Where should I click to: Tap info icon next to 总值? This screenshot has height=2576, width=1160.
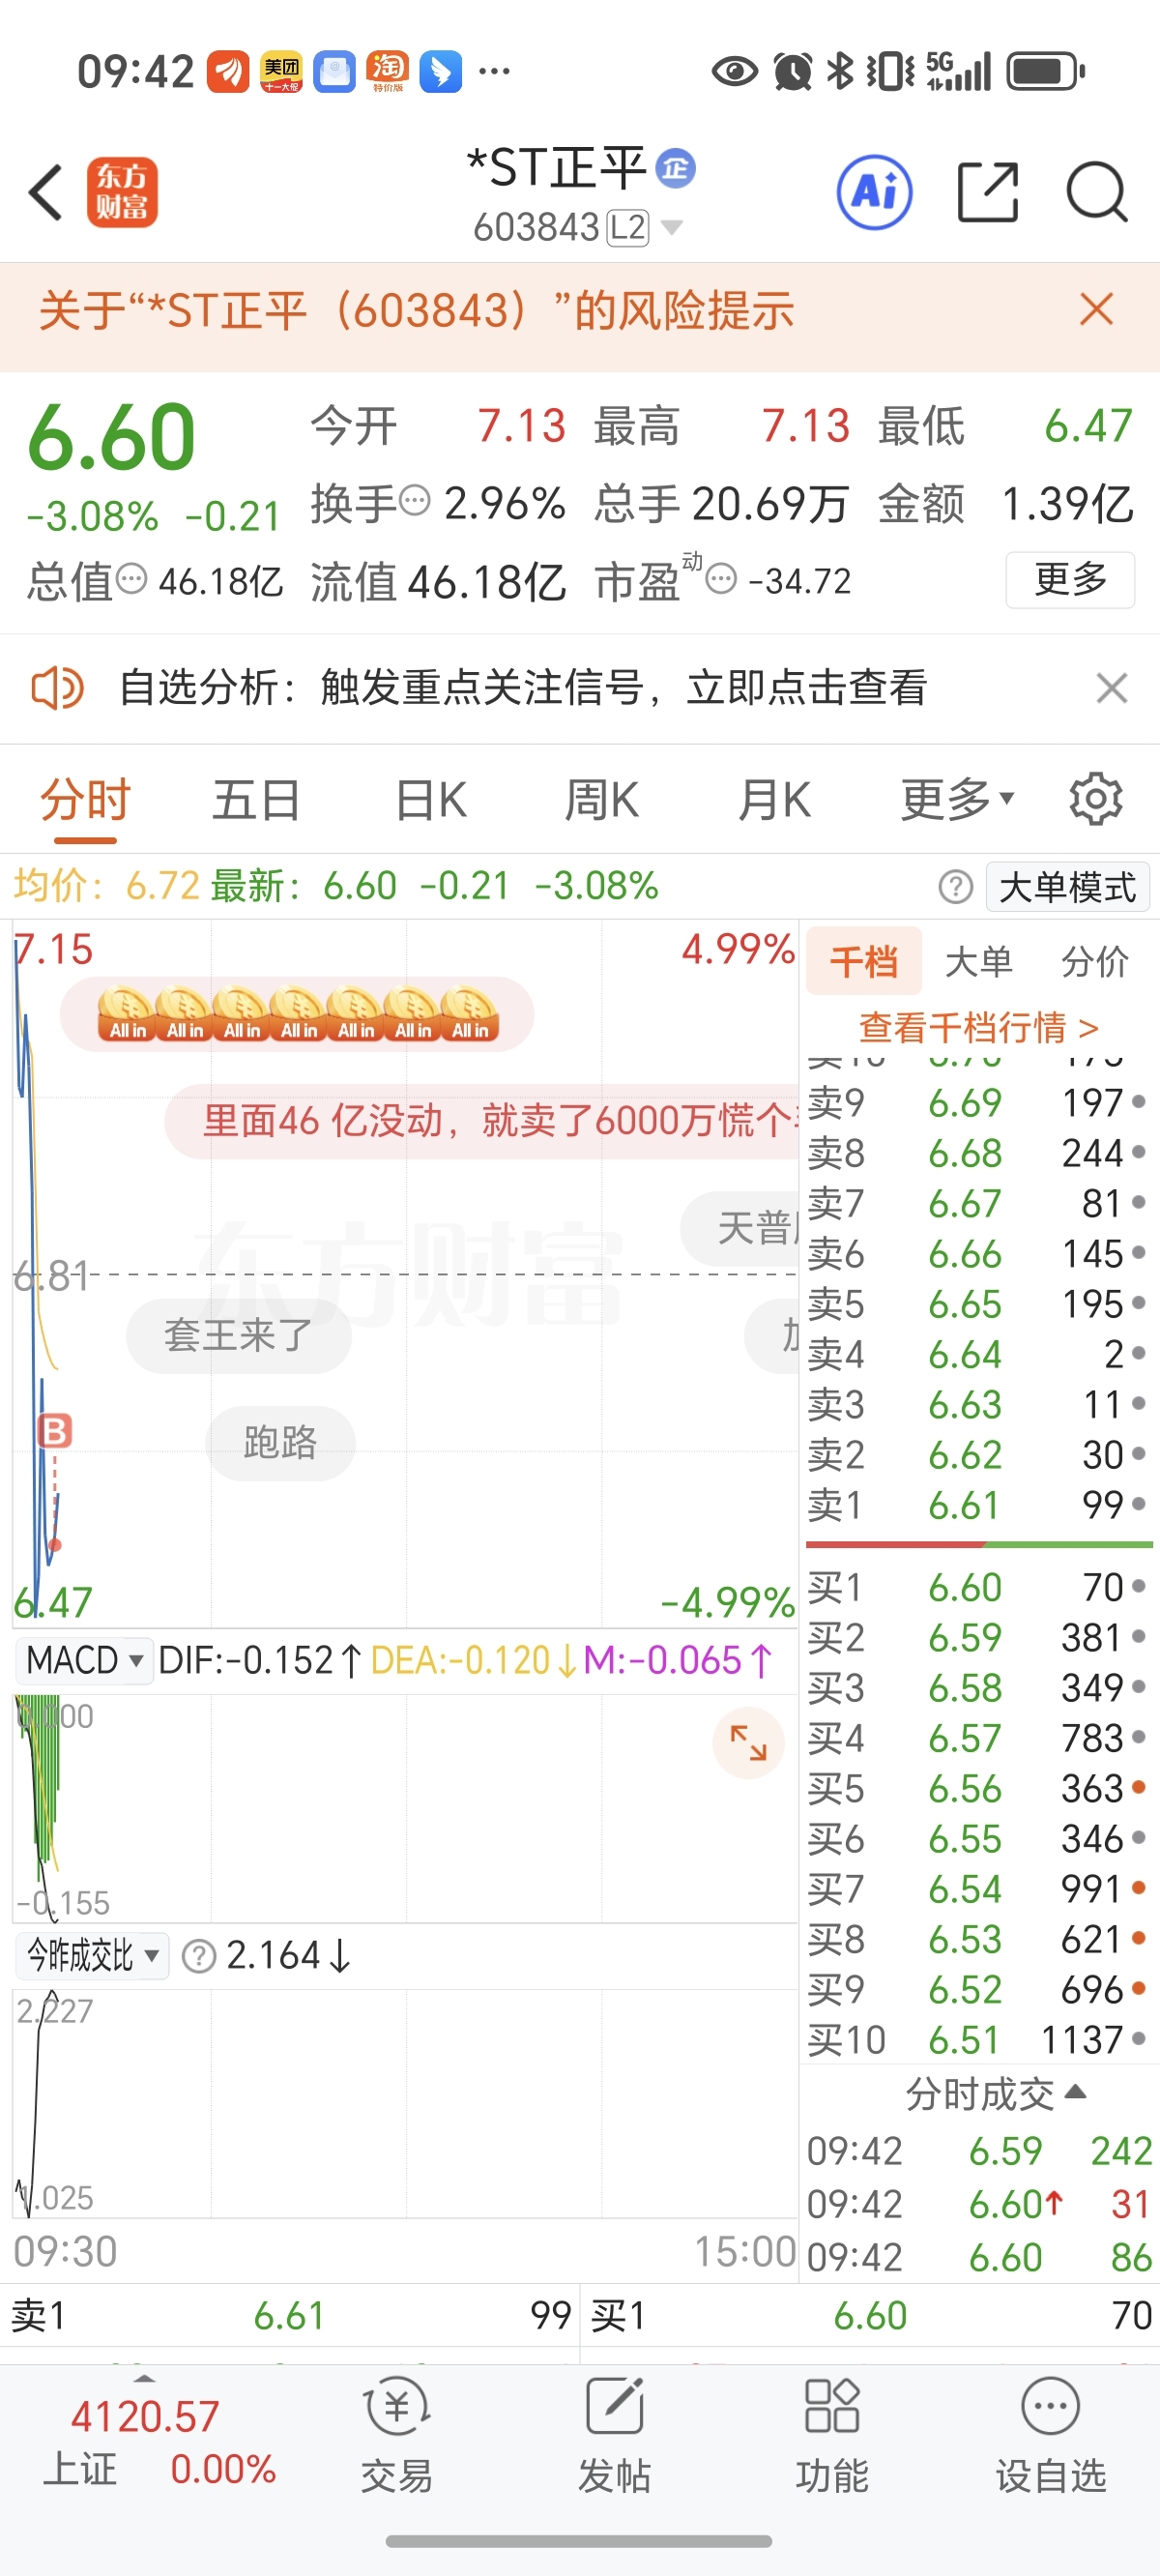coord(131,577)
